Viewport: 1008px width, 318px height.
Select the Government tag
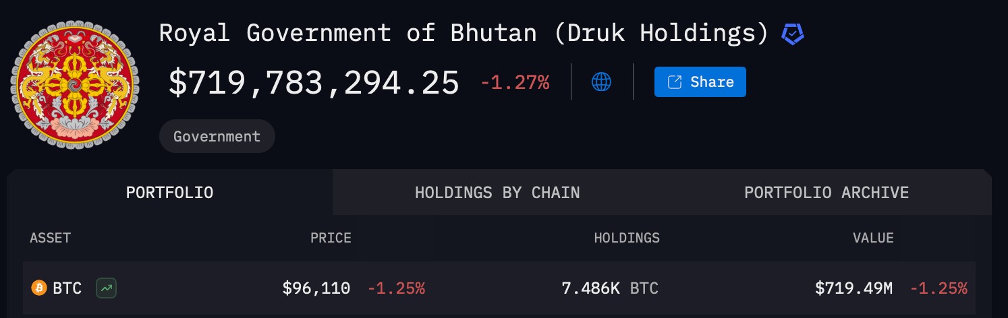217,136
